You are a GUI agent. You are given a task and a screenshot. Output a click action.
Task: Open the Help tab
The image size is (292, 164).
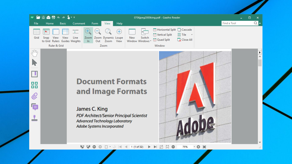point(120,23)
